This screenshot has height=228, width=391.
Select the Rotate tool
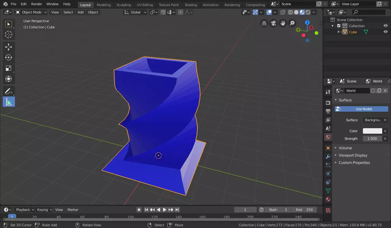pos(9,57)
